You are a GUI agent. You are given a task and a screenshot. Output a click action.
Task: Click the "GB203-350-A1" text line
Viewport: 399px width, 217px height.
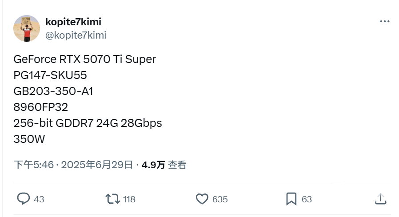(53, 91)
